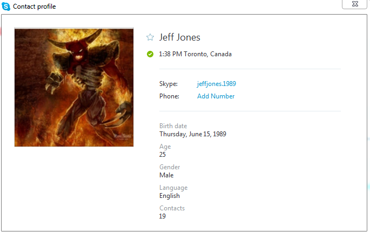This screenshot has width=370, height=232.
Task: Click the Birth date label
Action: pos(173,126)
